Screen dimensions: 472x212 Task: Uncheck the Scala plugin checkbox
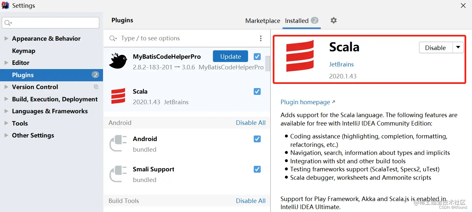click(x=257, y=91)
